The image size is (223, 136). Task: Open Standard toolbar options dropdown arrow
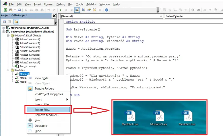pos(158,11)
